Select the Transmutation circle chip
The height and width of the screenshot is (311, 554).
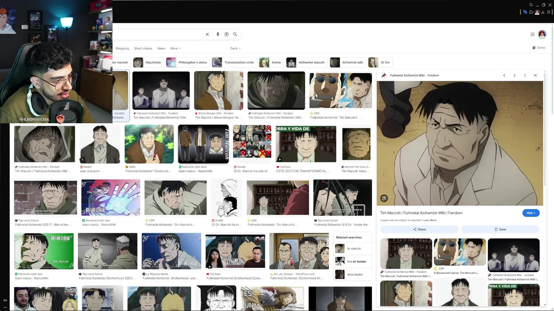click(234, 63)
